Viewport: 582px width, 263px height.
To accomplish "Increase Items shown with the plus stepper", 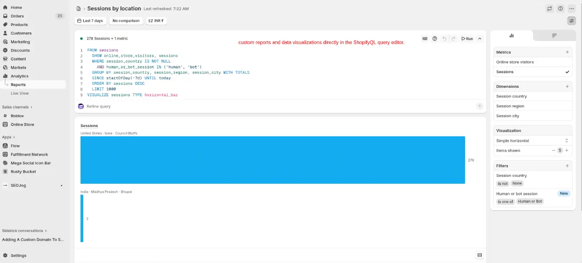I will click(567, 150).
